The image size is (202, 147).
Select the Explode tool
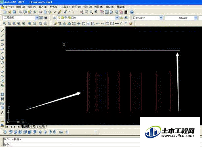click(x=131, y=24)
